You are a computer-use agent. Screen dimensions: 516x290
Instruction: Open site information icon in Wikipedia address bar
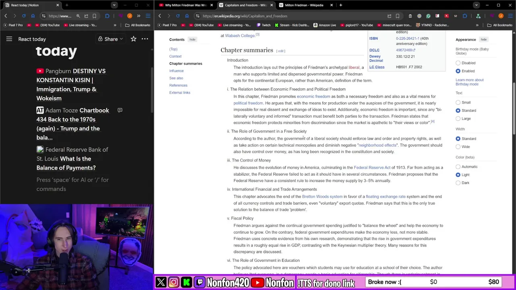198,16
